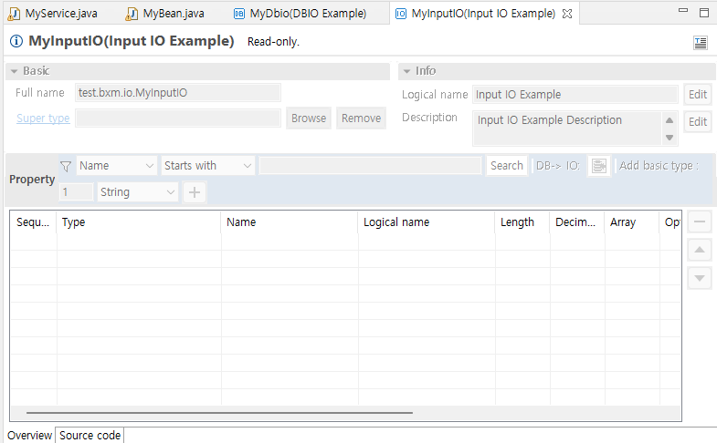Click the remove row minus icon
717x443 pixels.
(x=699, y=221)
